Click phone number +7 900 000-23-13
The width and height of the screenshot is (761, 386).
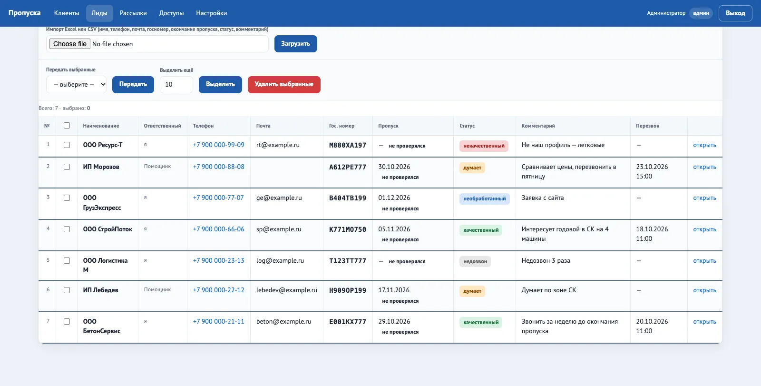click(x=218, y=260)
